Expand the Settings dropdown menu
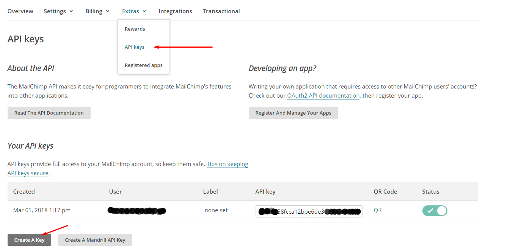This screenshot has width=510, height=250. pyautogui.click(x=58, y=11)
